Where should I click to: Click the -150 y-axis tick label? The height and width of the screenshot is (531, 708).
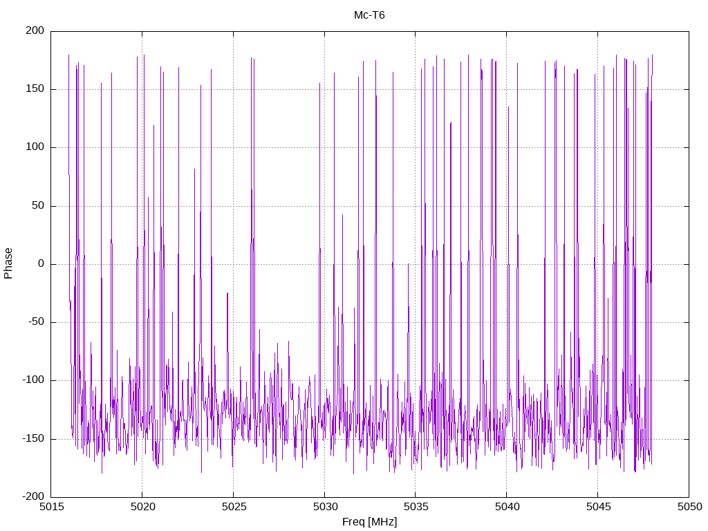(33, 438)
